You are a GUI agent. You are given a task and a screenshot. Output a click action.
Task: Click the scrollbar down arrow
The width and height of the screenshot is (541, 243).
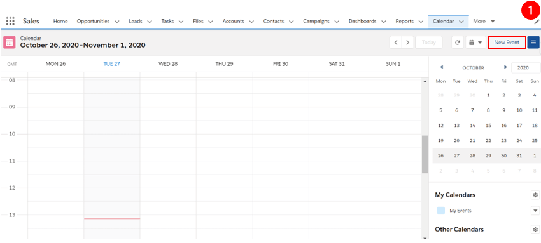coord(425,238)
